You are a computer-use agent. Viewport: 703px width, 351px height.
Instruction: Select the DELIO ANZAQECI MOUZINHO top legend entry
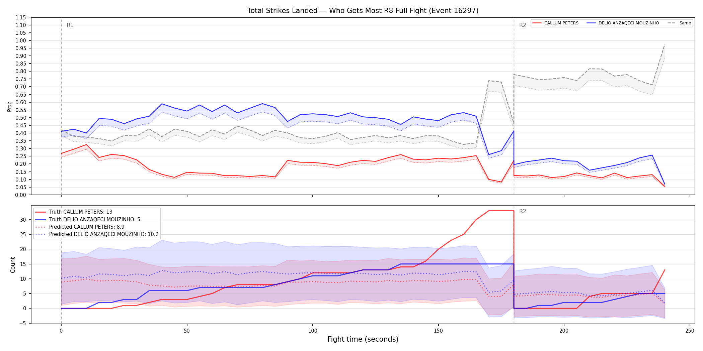click(x=623, y=23)
